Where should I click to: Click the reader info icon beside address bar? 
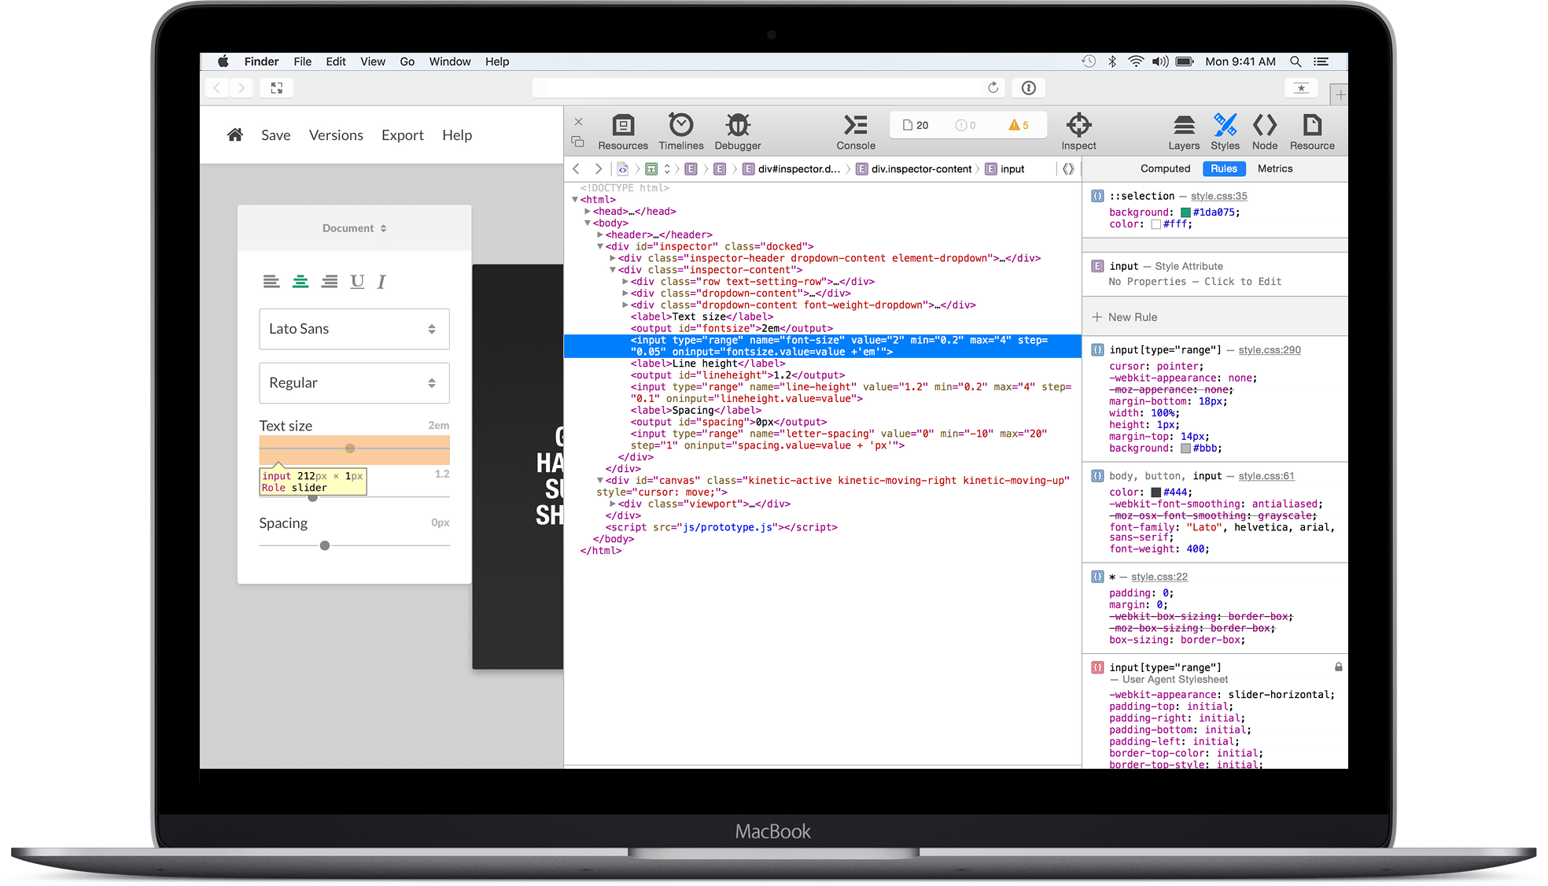(x=1028, y=87)
